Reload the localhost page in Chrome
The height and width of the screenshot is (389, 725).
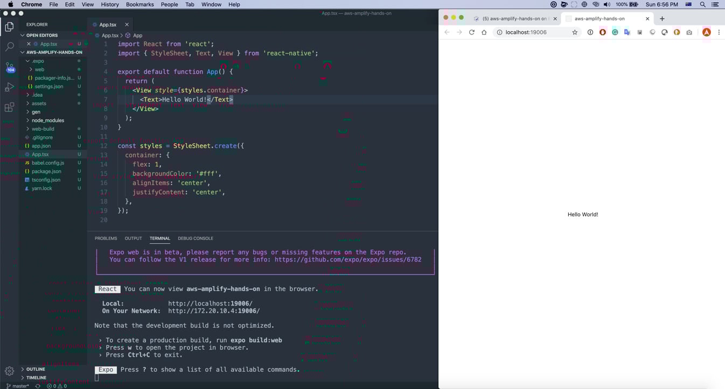point(472,32)
